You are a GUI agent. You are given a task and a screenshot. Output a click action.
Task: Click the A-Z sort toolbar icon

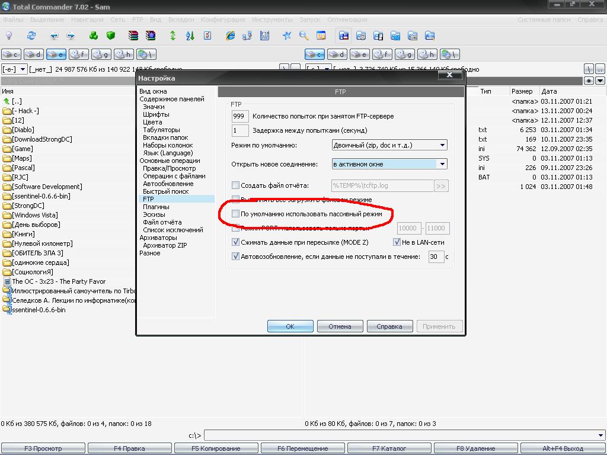tap(190, 36)
